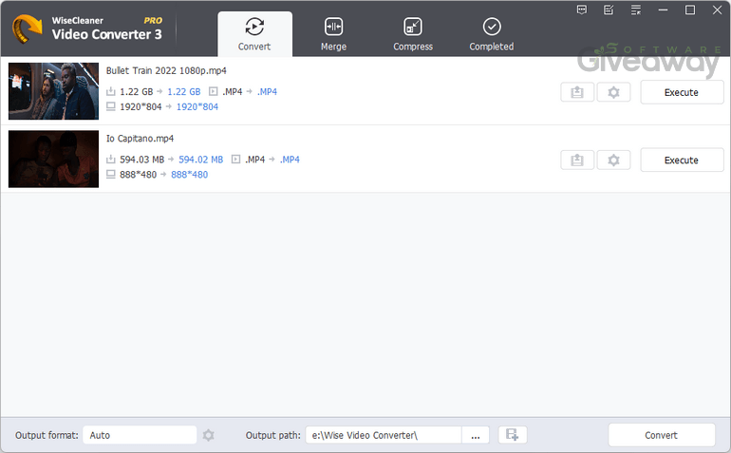Click output resolution 1920*804

(x=197, y=106)
